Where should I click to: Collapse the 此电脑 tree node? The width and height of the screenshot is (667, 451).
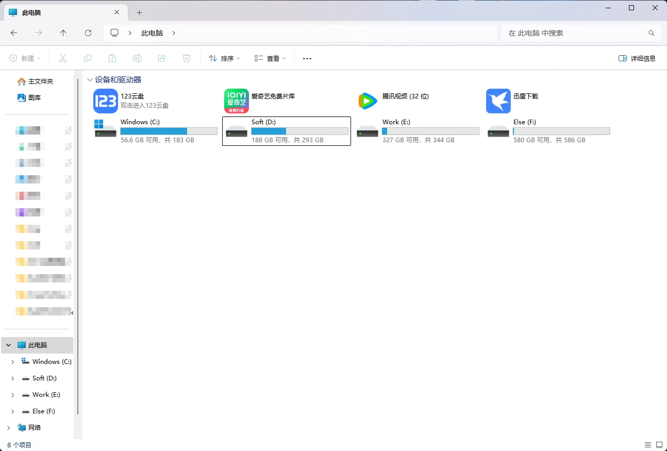(9, 345)
